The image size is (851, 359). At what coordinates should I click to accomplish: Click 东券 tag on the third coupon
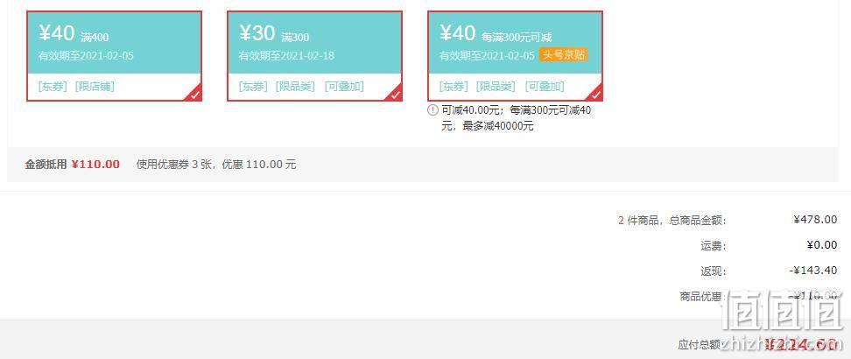[x=454, y=87]
